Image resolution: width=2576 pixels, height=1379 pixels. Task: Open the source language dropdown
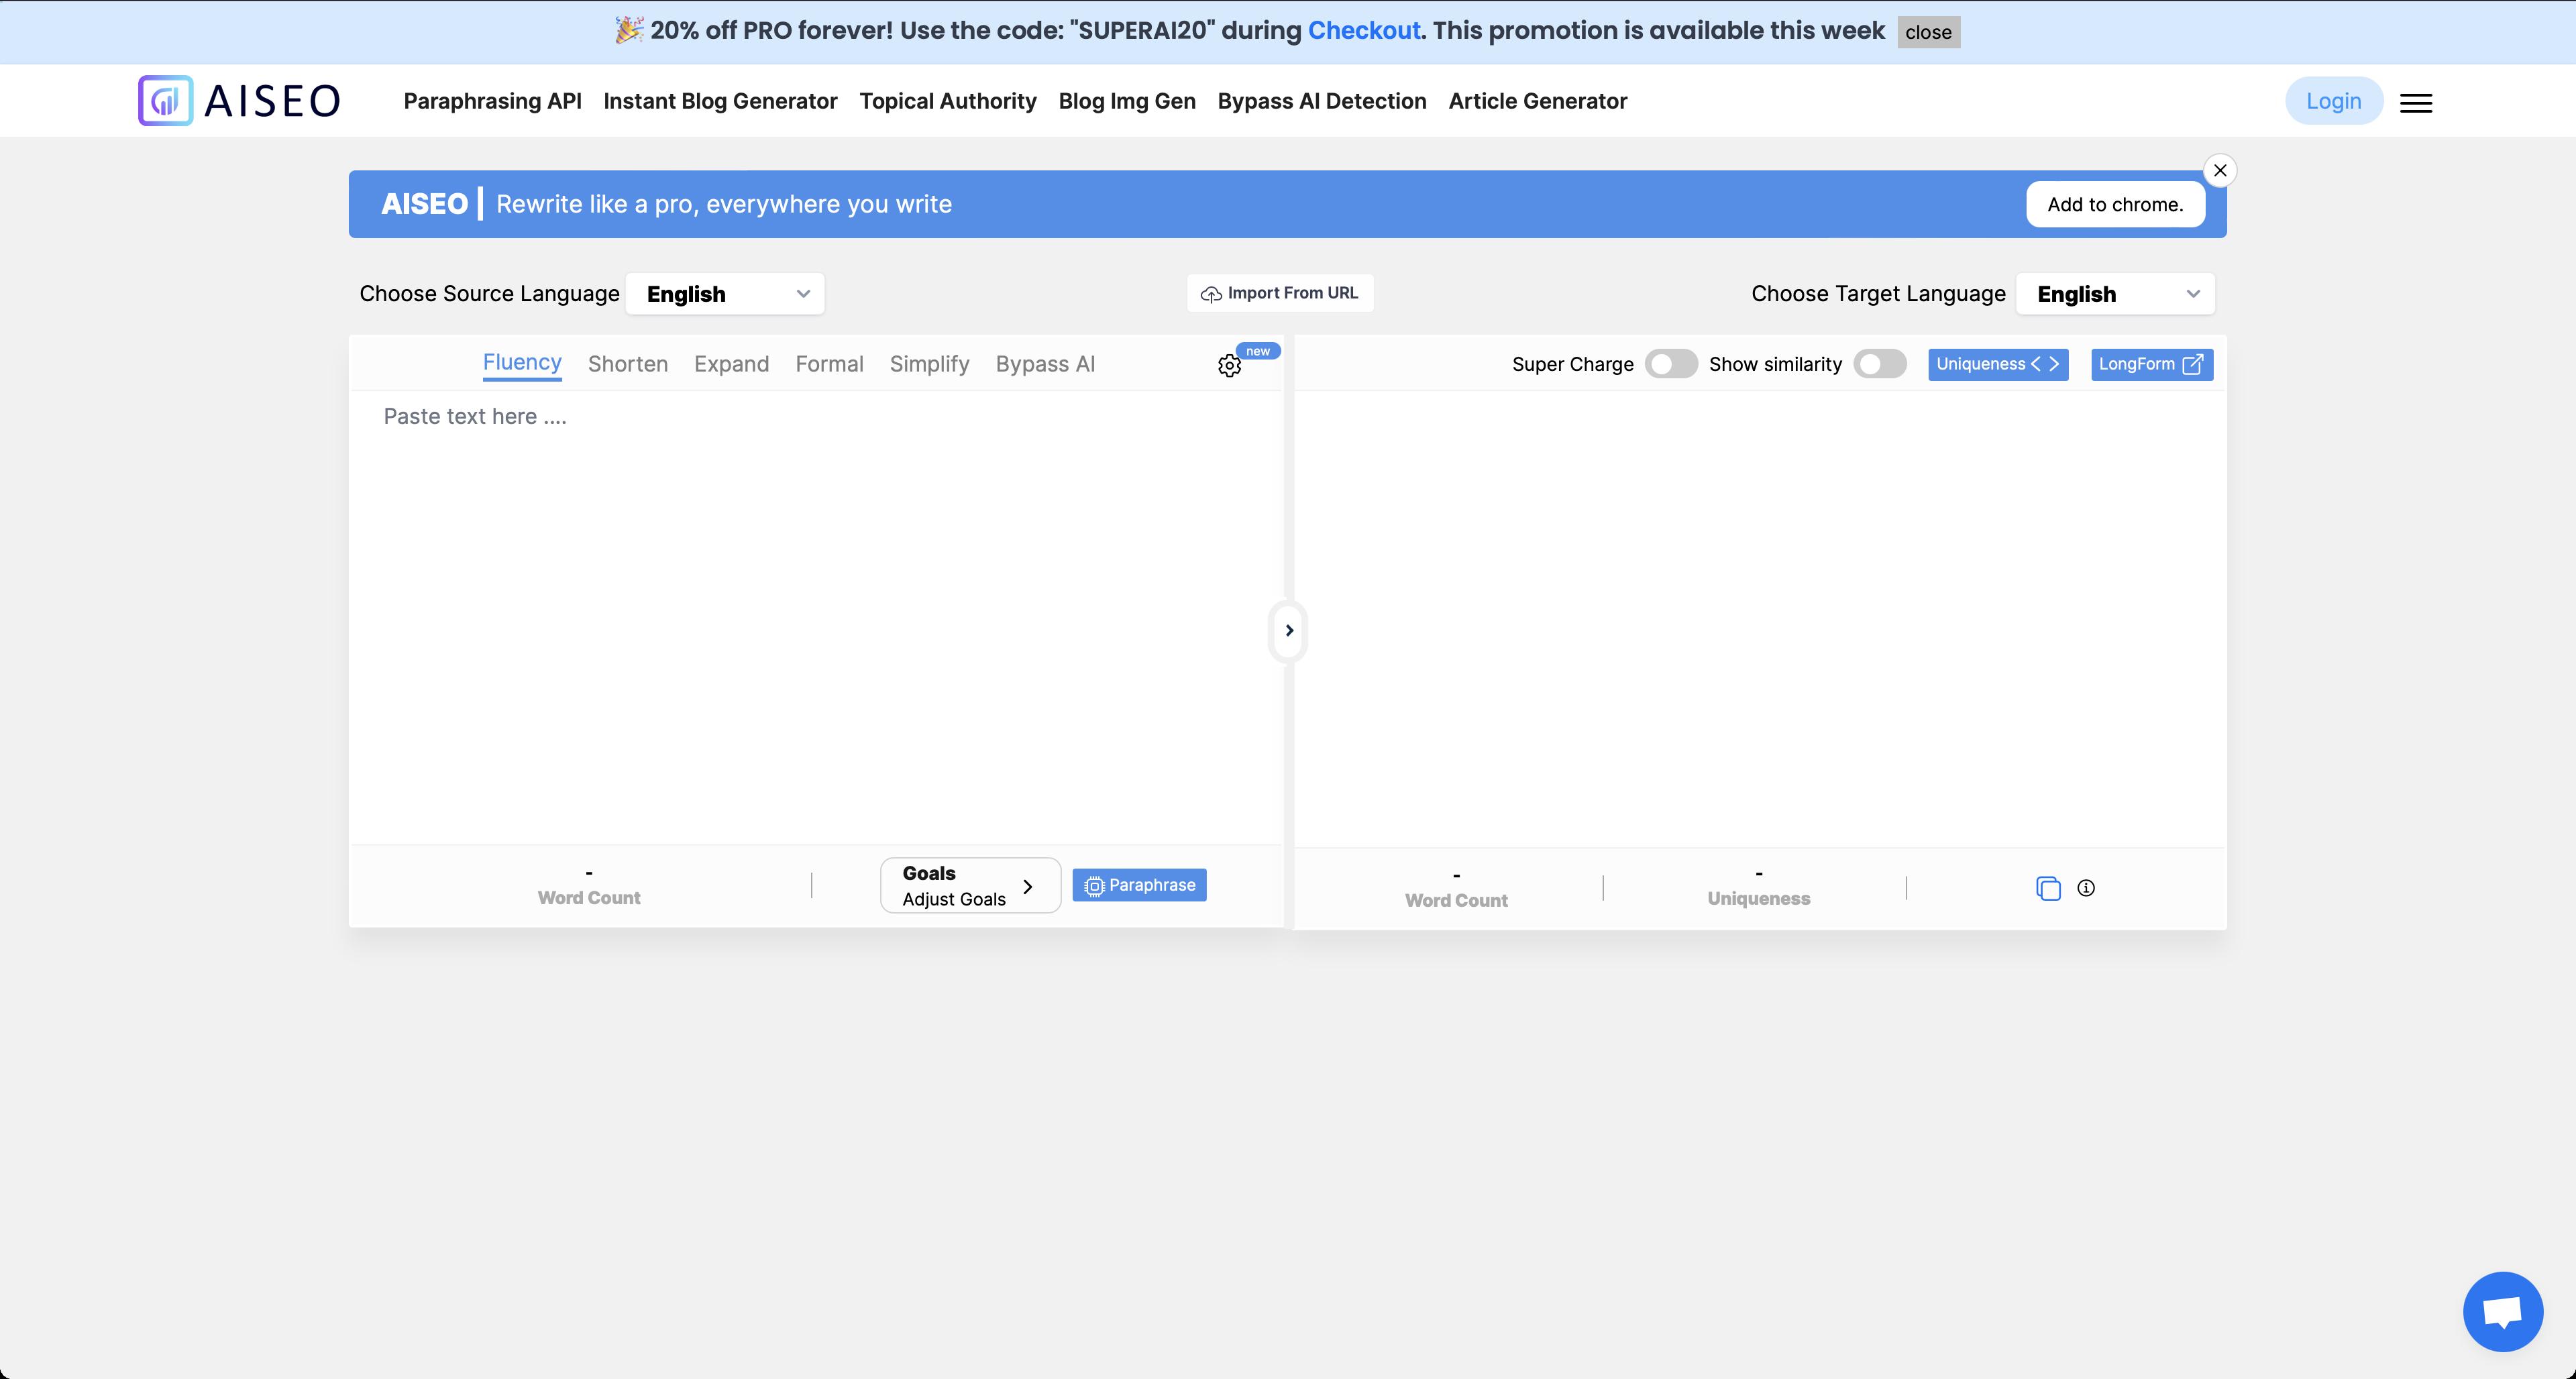725,294
